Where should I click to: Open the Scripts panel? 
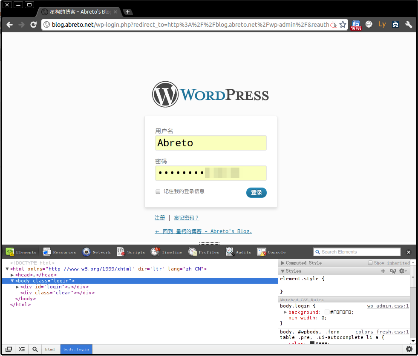[131, 252]
